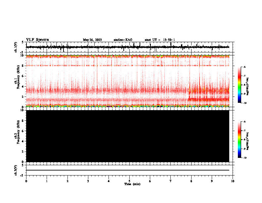Screen dimensions: 262x203
Task: Click the "start UT = 13:50: 1" header text
Action: 160,40
